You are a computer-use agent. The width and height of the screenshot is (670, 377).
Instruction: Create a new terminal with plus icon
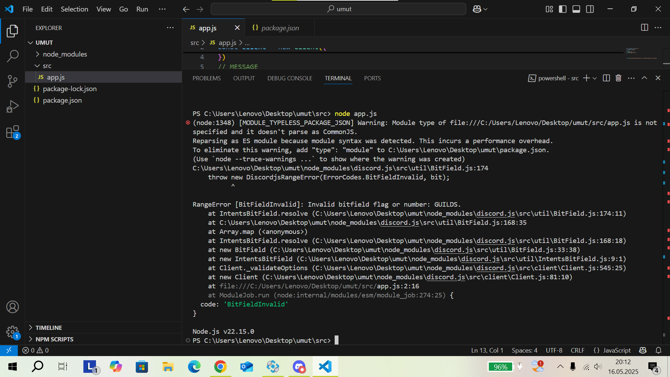click(586, 78)
